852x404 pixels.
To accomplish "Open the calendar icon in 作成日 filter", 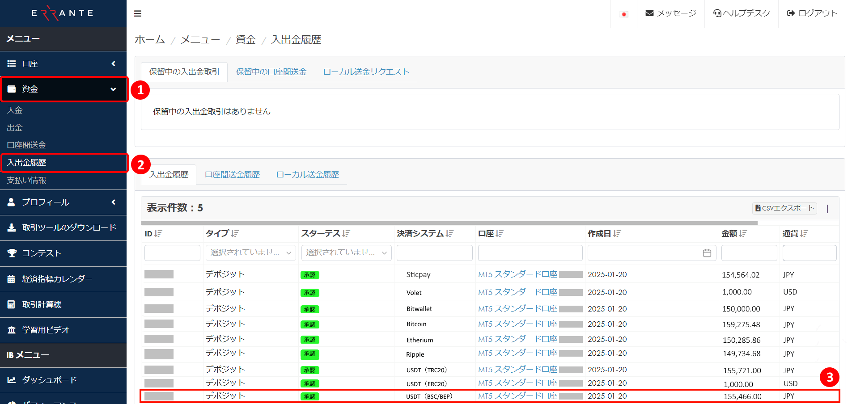I will 707,253.
